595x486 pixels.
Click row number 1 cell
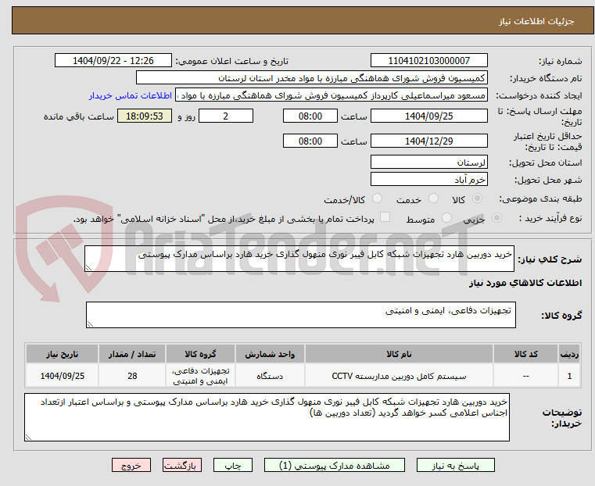click(x=569, y=376)
